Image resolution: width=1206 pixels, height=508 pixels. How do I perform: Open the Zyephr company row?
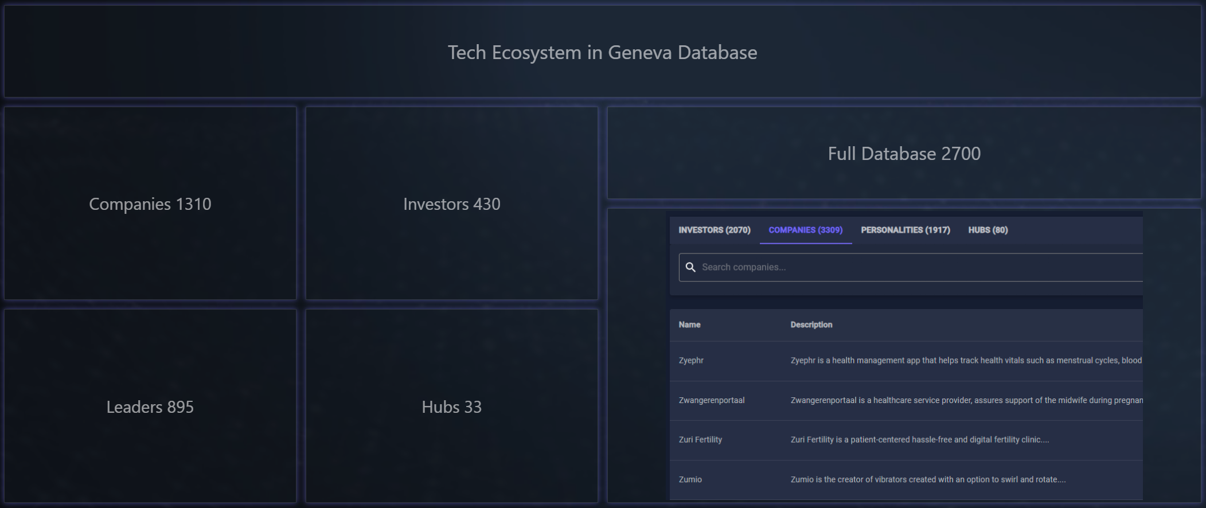point(691,361)
